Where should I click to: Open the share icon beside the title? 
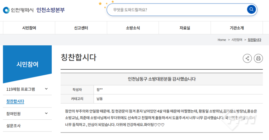[x=247, y=58]
